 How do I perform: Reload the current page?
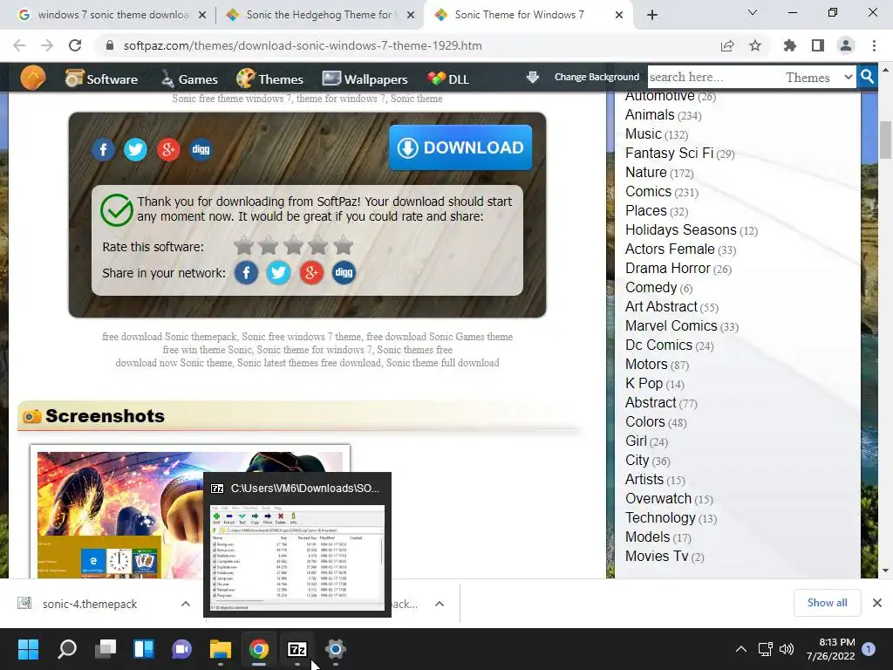75,45
